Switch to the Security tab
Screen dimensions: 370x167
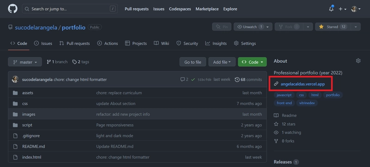pos(187,43)
